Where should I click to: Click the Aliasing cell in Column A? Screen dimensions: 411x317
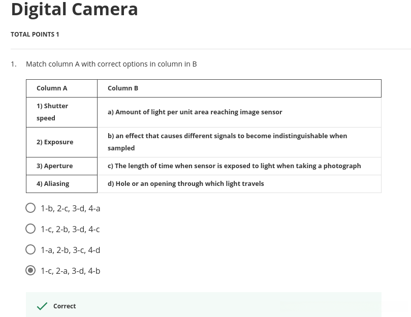[53, 184]
